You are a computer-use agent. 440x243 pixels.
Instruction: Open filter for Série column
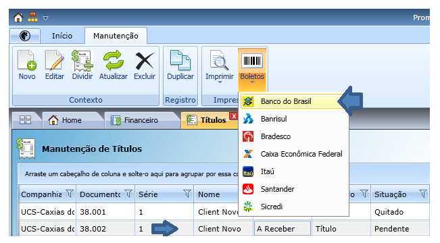pos(187,194)
